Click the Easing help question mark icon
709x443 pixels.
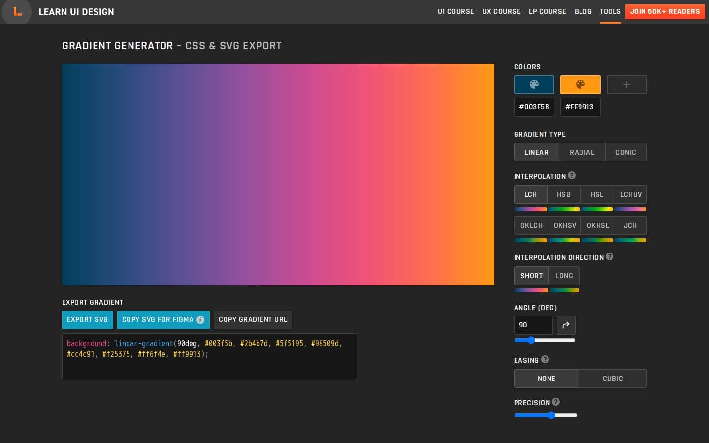click(x=545, y=359)
